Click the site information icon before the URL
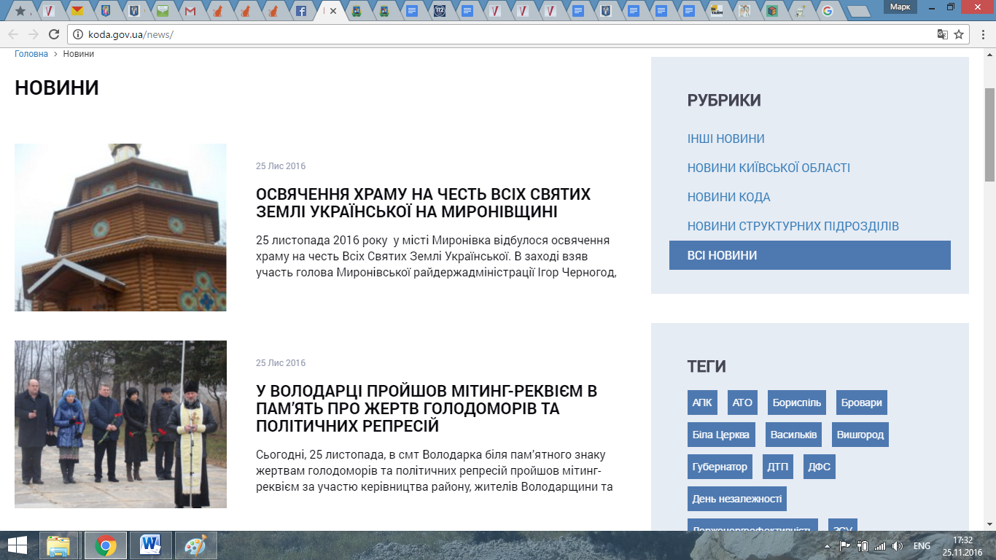 pyautogui.click(x=79, y=34)
